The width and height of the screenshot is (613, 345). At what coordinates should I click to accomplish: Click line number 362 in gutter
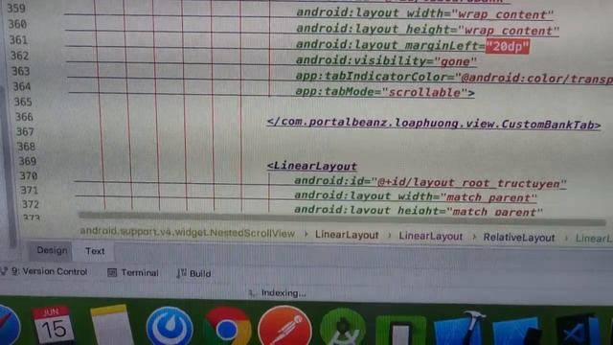(20, 56)
